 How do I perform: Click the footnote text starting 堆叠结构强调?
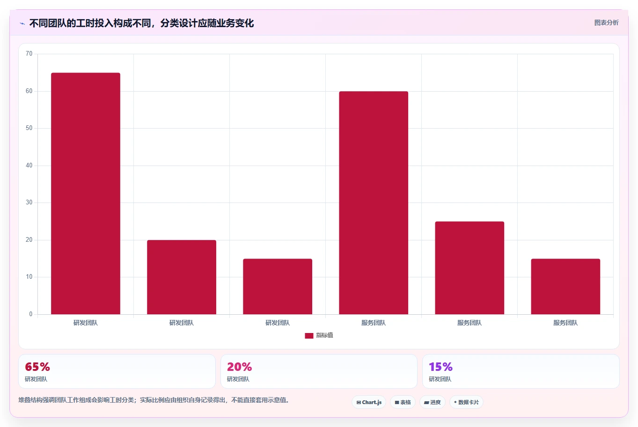(x=154, y=400)
